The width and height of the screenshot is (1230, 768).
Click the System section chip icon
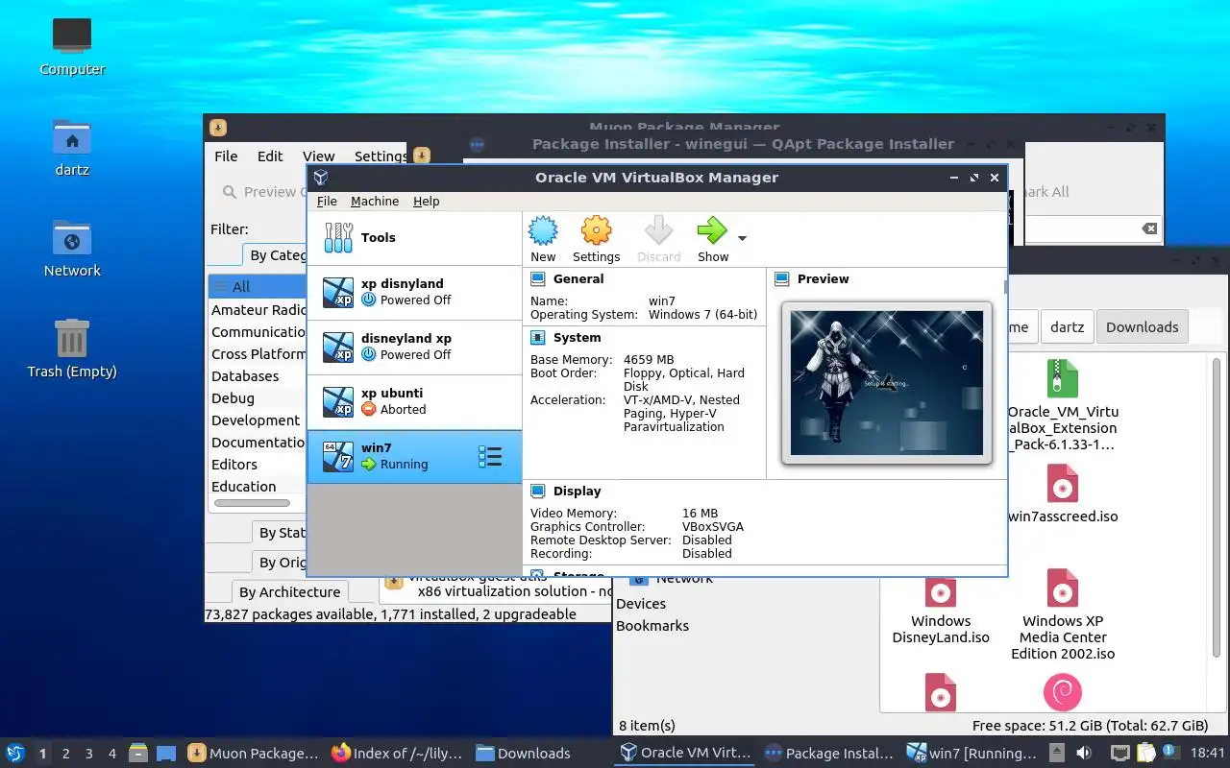coord(538,338)
